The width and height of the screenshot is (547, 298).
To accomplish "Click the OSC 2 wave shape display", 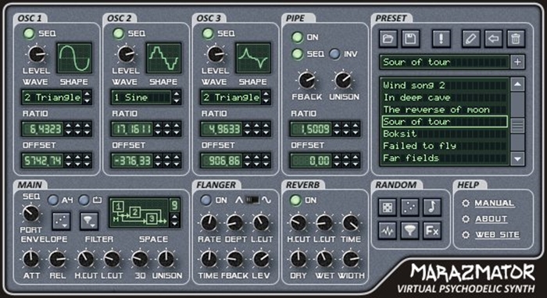I will [x=164, y=58].
